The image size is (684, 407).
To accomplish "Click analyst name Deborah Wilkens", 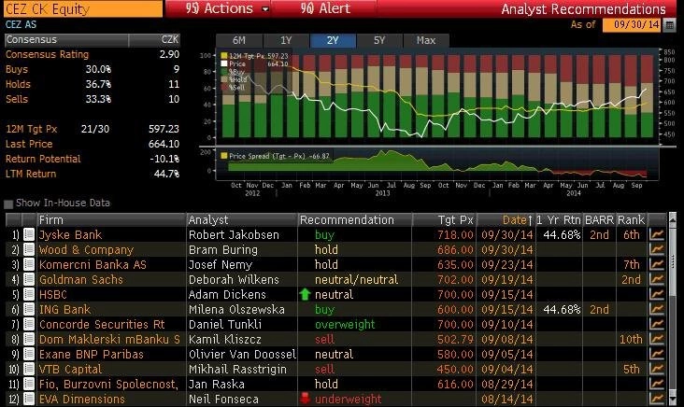I will click(234, 279).
